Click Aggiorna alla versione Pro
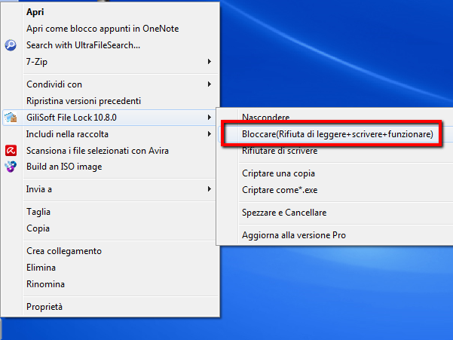 point(293,235)
